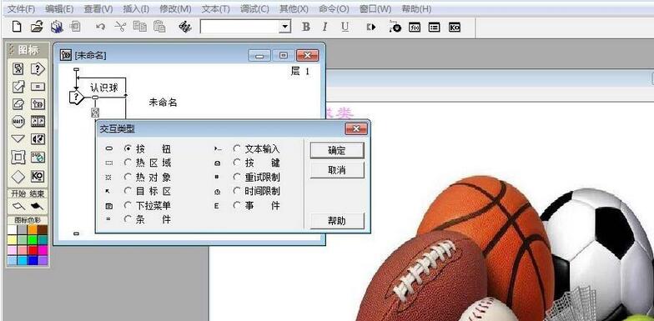Paste from clipboard using the toolbar icon
This screenshot has width=654, height=321.
(159, 27)
